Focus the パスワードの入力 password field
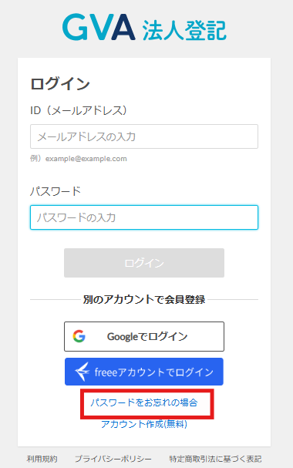 144,217
